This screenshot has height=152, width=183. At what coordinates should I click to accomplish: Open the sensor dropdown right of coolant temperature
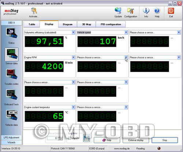126,107
